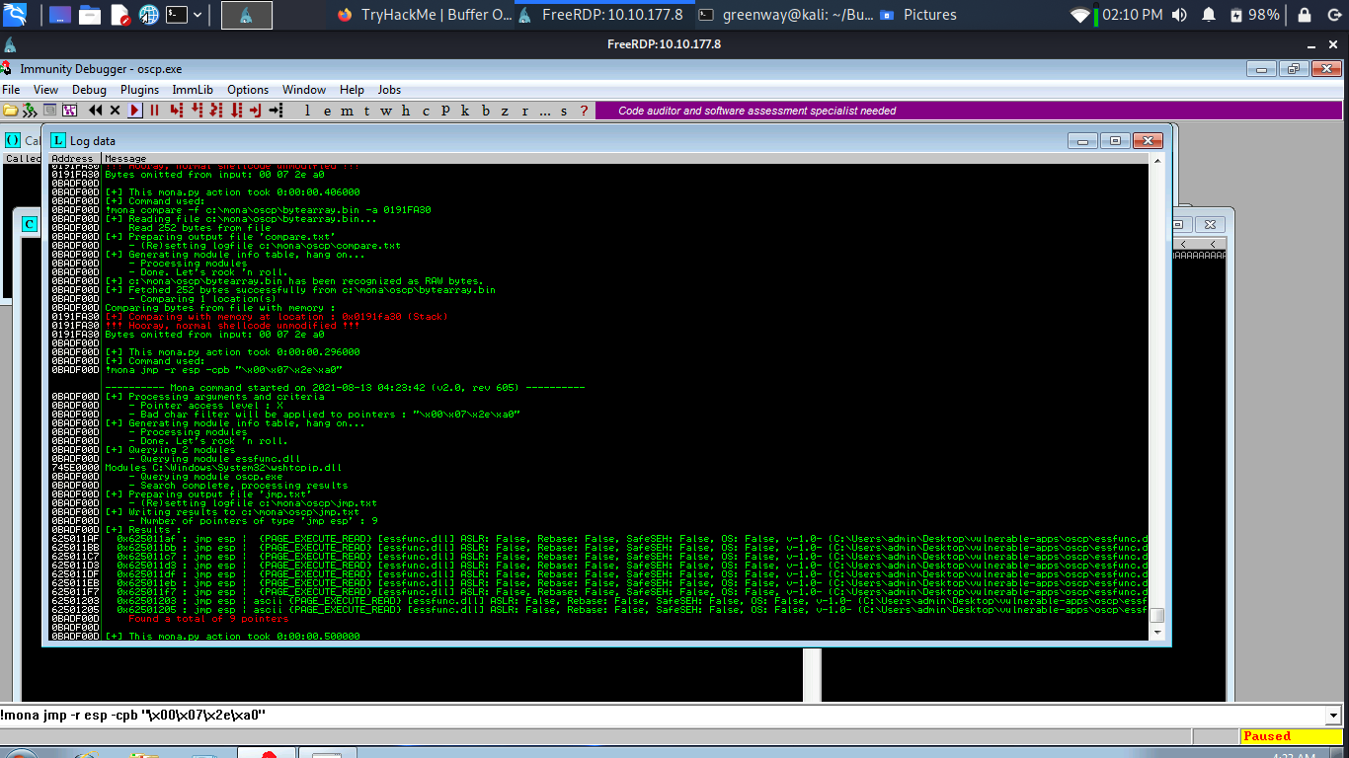Show Executable modules via the 'e' icon
The width and height of the screenshot is (1349, 758).
coord(329,111)
